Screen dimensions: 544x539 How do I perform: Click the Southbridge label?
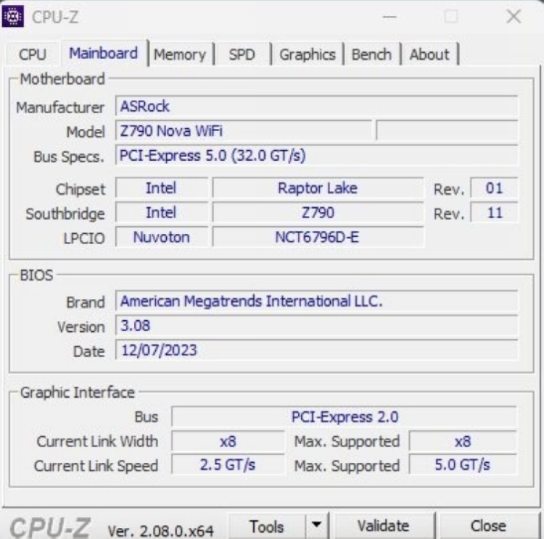coord(65,214)
